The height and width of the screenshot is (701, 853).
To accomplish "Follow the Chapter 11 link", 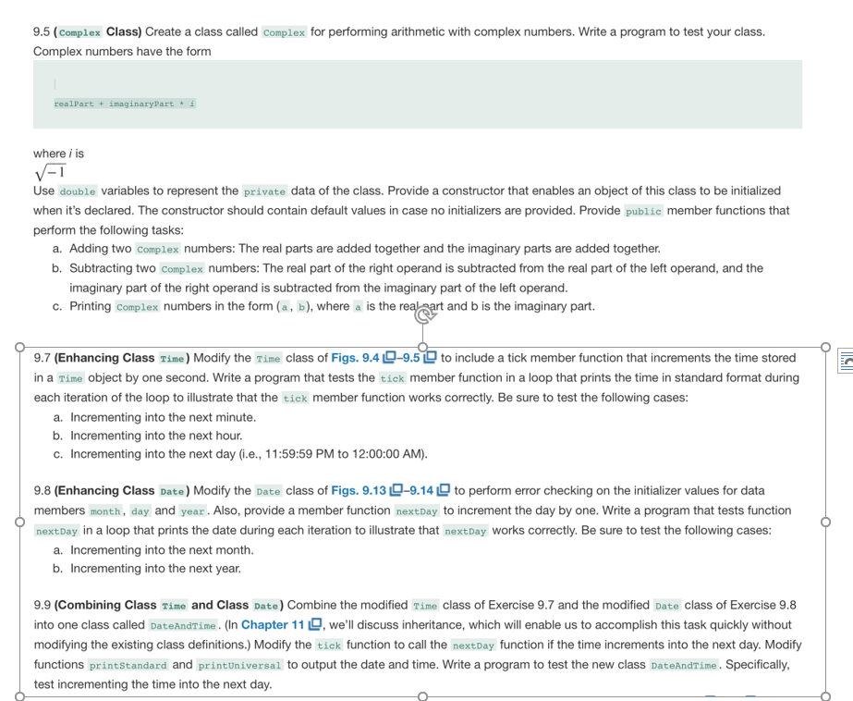I will [x=273, y=625].
